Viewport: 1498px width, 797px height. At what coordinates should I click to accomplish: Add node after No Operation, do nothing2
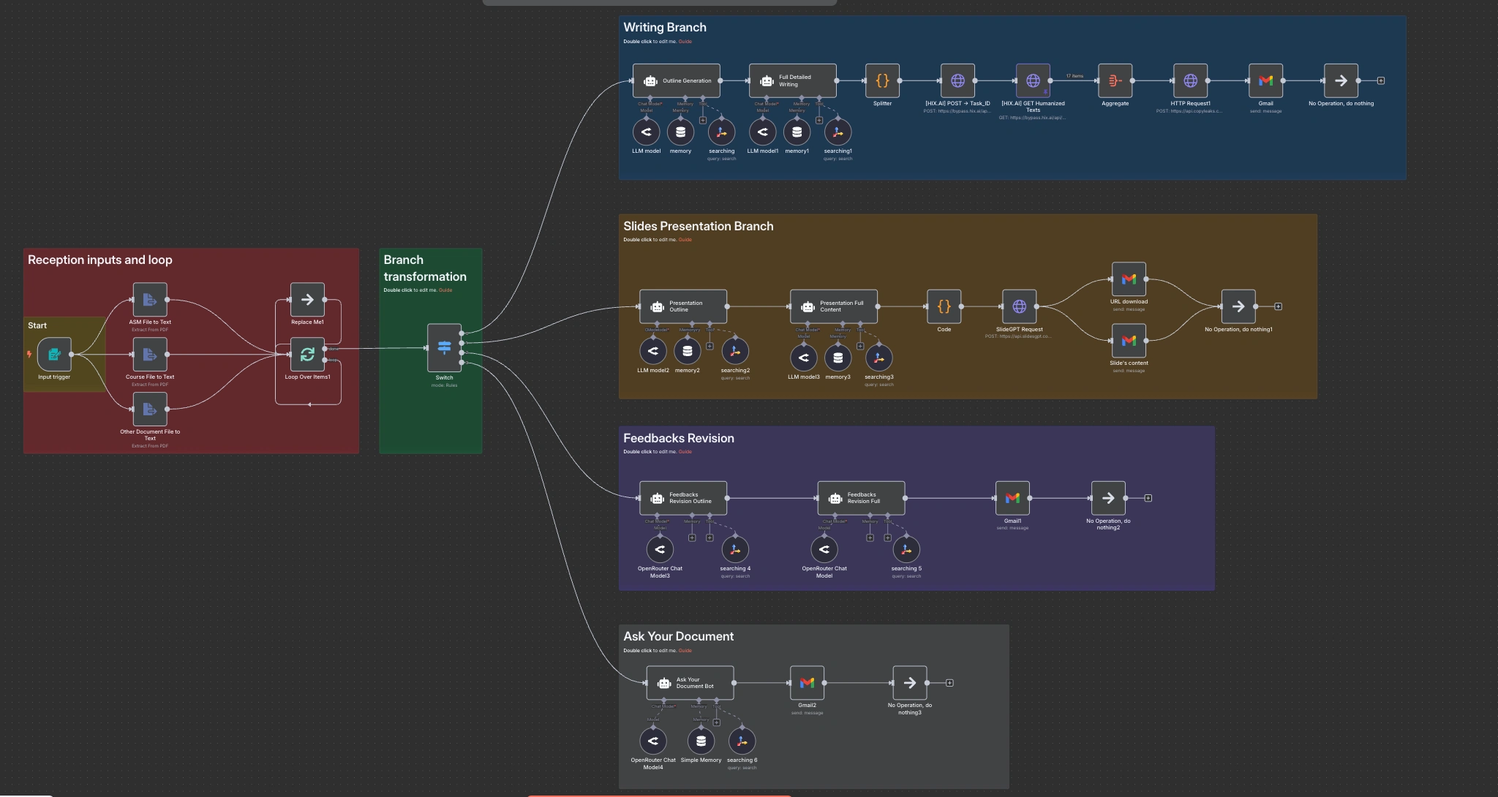pyautogui.click(x=1148, y=499)
